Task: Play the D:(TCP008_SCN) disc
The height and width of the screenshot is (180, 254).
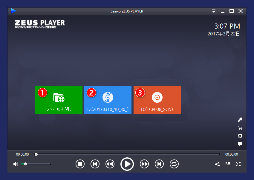Action: coord(157,100)
